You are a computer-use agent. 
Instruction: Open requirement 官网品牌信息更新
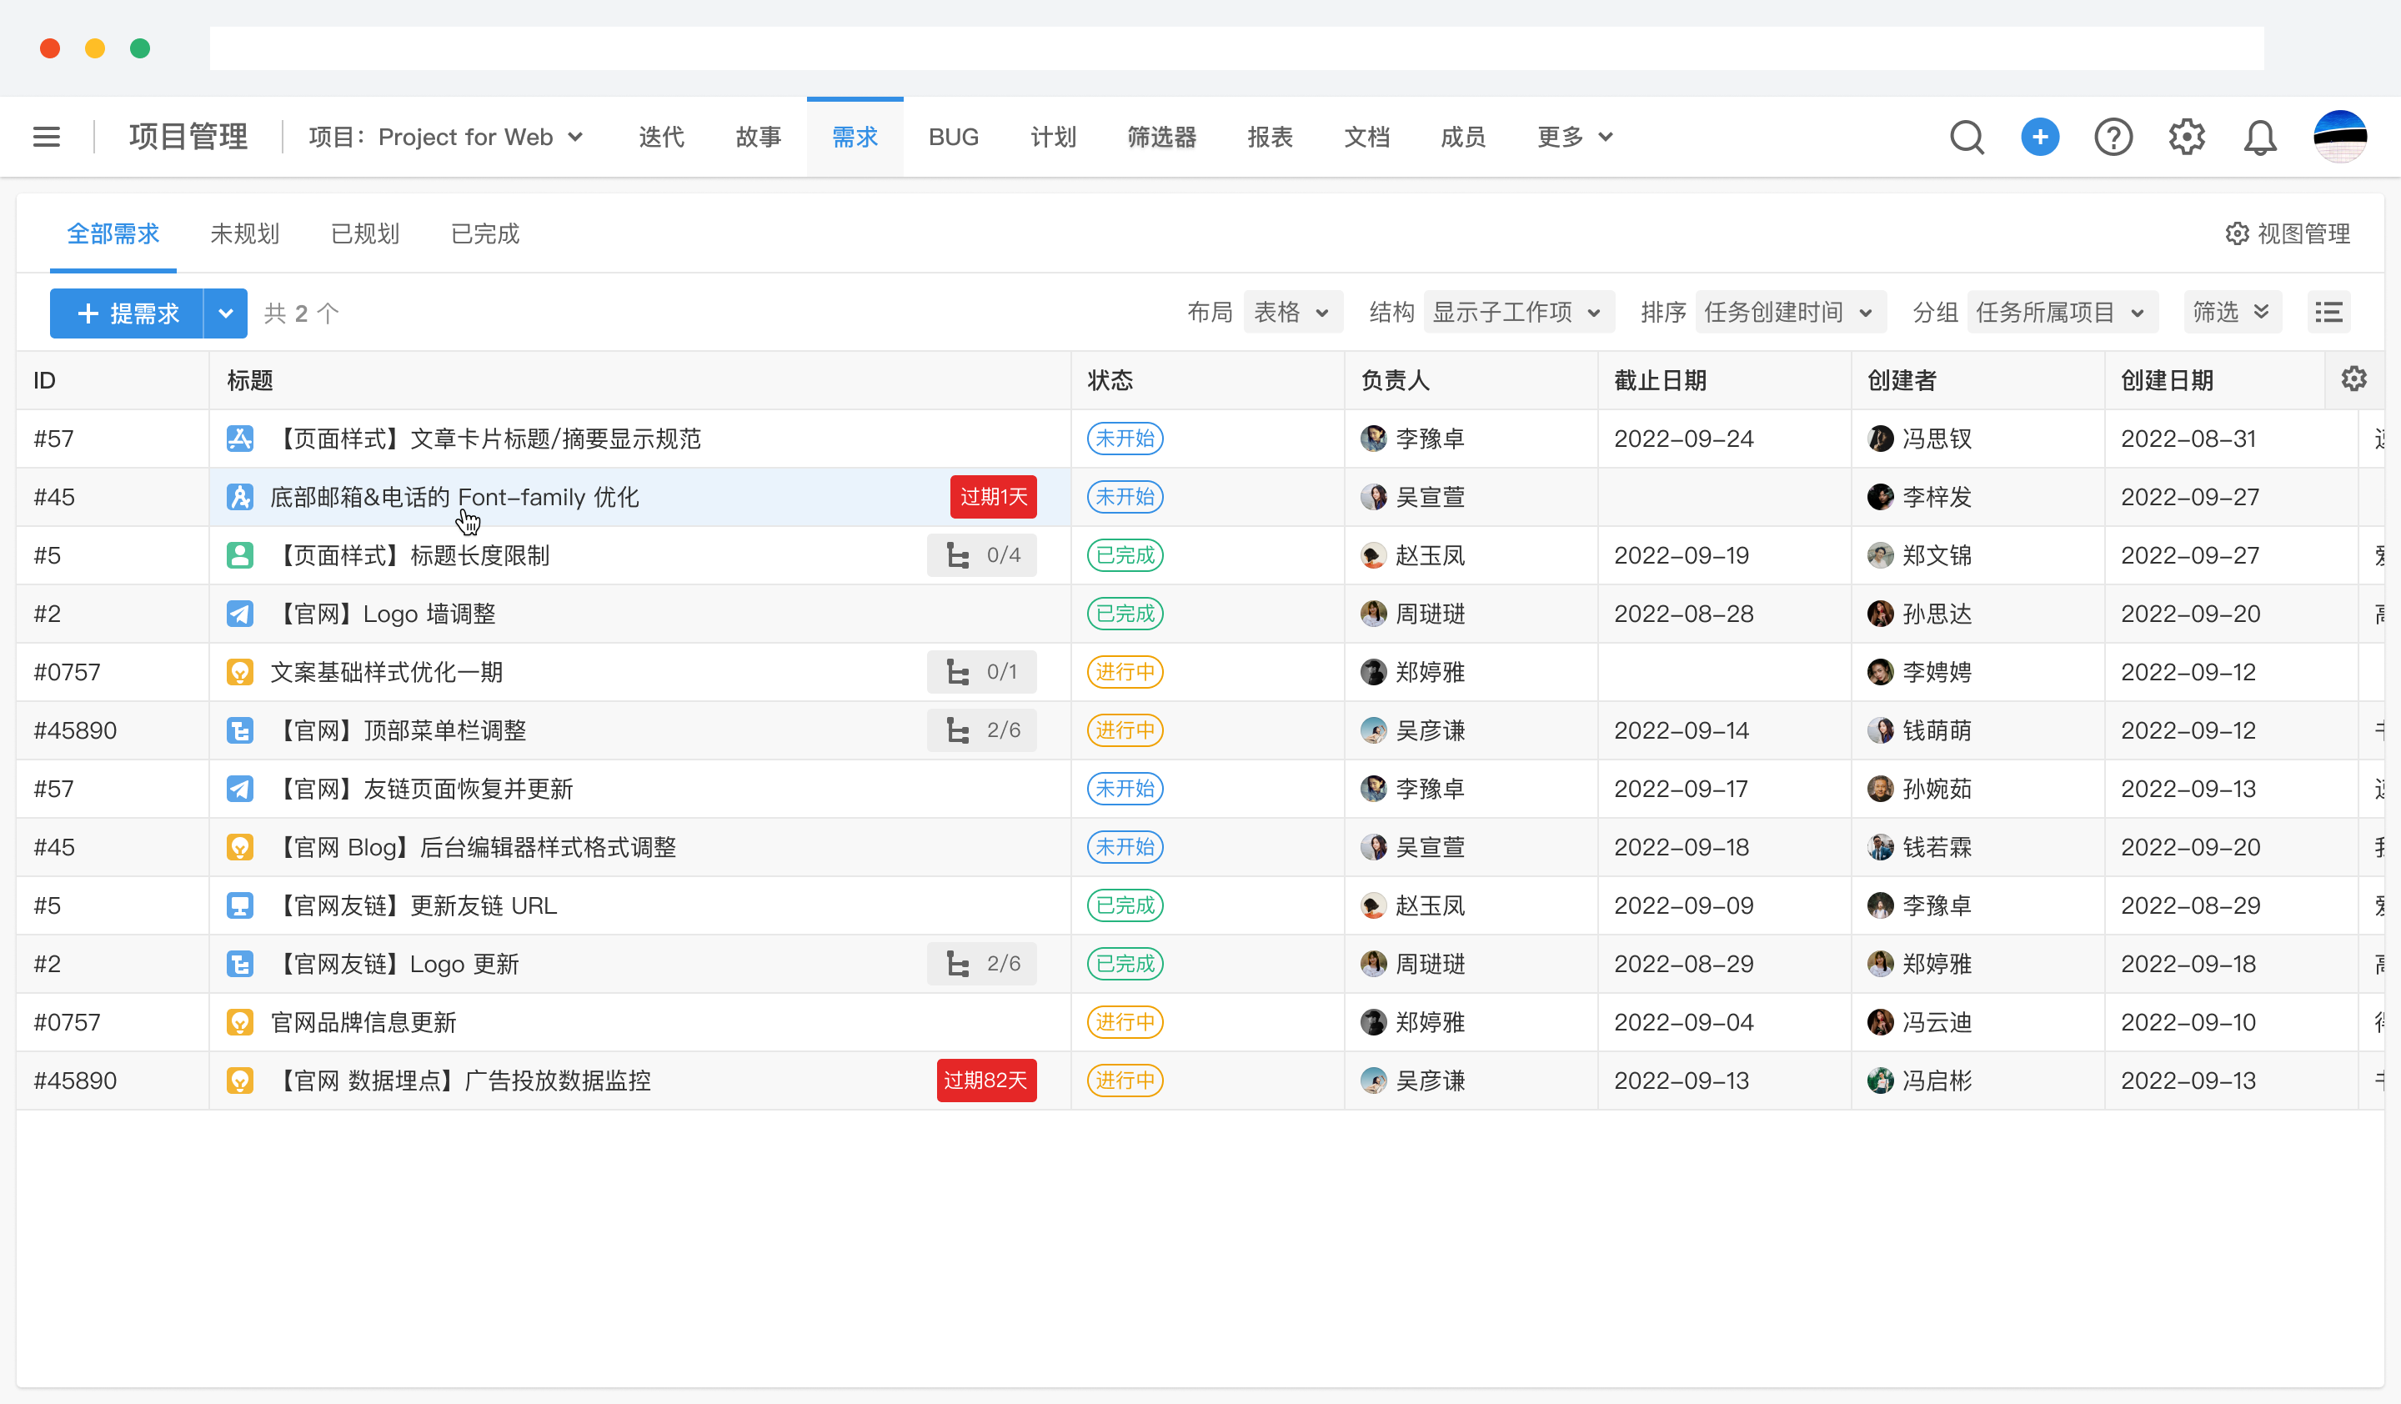point(363,1021)
